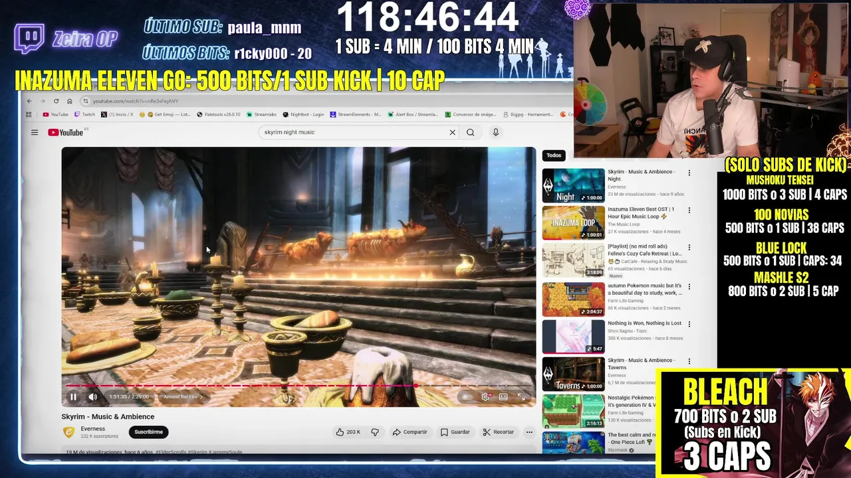Go forward in the browser
Image resolution: width=851 pixels, height=478 pixels.
43,101
